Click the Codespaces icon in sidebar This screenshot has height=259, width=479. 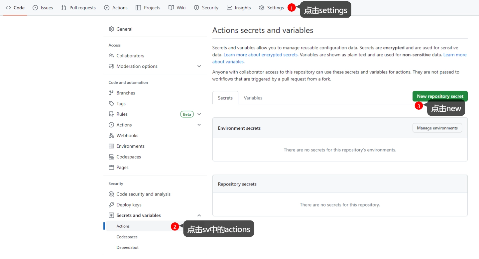(x=111, y=157)
